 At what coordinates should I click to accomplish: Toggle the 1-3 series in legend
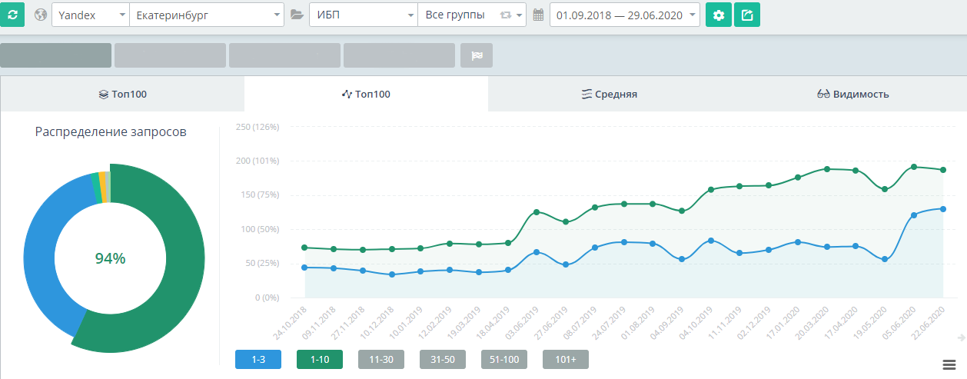[258, 359]
